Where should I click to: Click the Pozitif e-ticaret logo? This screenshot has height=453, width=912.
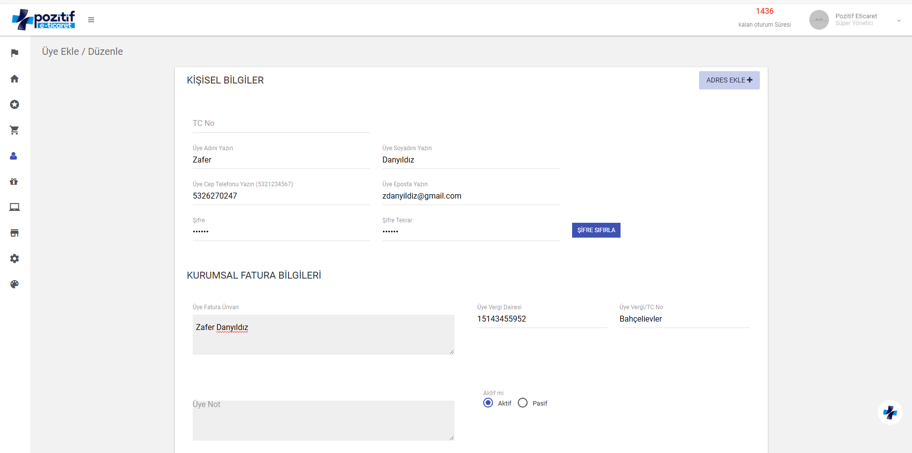coord(43,20)
